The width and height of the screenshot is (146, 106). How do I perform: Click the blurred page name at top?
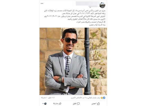pos(88,4)
